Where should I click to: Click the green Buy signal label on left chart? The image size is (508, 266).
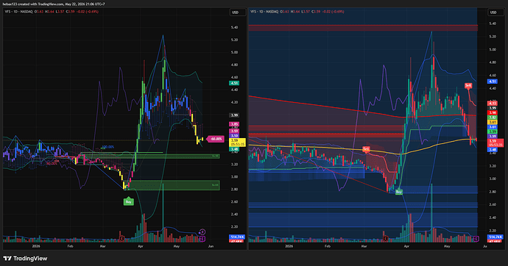pos(129,201)
